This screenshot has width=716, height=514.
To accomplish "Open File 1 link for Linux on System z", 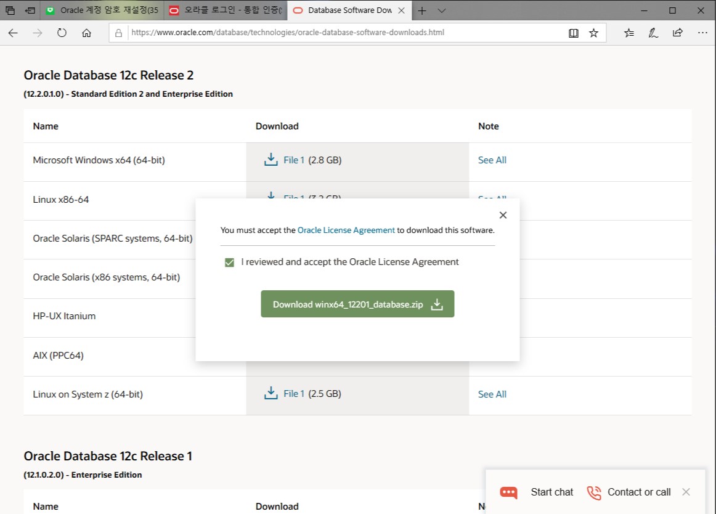I will tap(294, 394).
